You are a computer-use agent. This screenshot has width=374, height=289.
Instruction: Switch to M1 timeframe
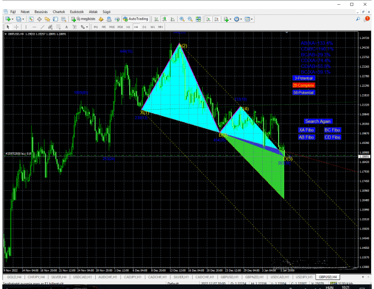[96, 27]
